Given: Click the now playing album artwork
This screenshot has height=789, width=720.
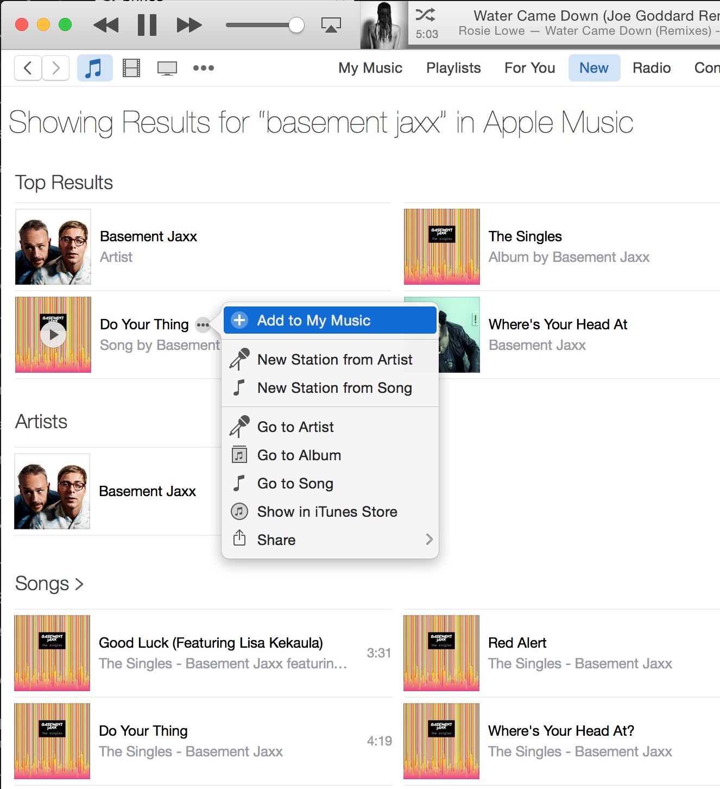Looking at the screenshot, I should coord(384,25).
